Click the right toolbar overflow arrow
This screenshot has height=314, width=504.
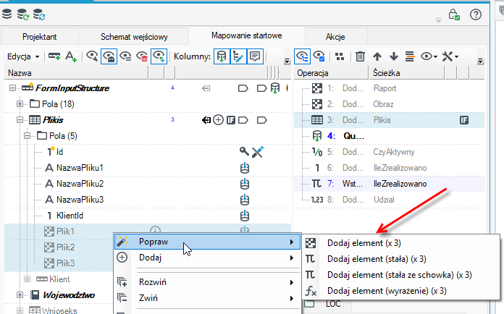pos(480,61)
